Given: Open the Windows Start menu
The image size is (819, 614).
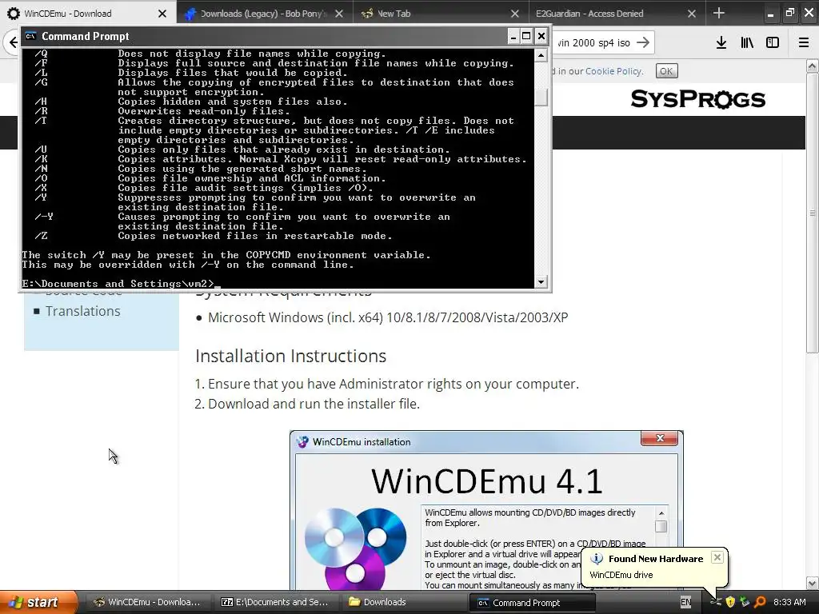Looking at the screenshot, I should [x=38, y=602].
